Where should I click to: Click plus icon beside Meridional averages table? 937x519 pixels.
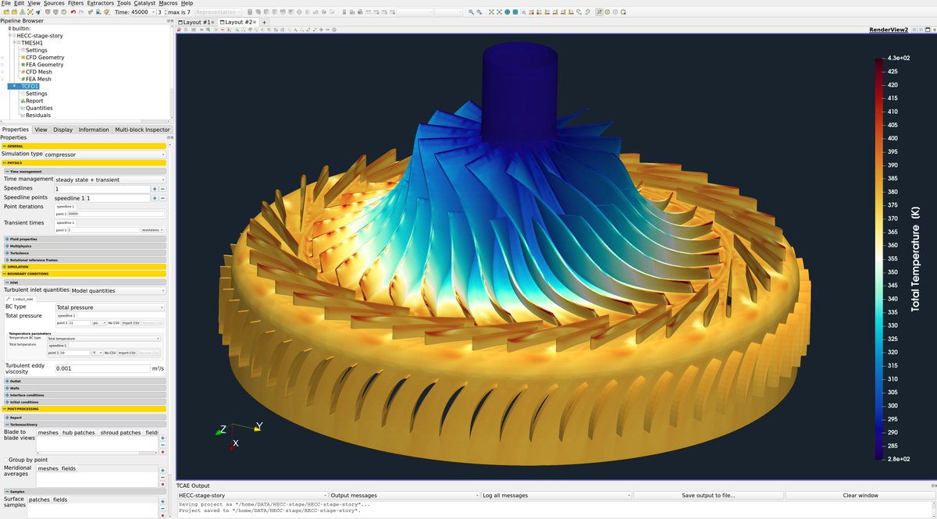[x=162, y=471]
